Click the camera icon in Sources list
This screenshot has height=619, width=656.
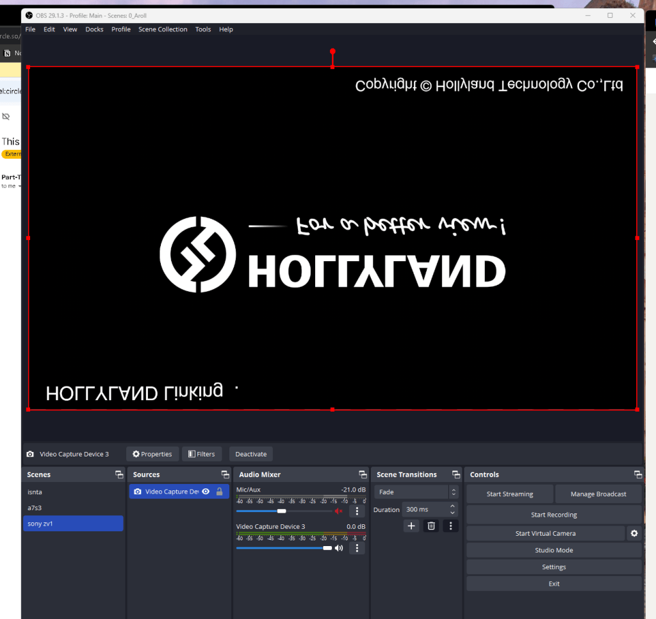click(x=138, y=492)
